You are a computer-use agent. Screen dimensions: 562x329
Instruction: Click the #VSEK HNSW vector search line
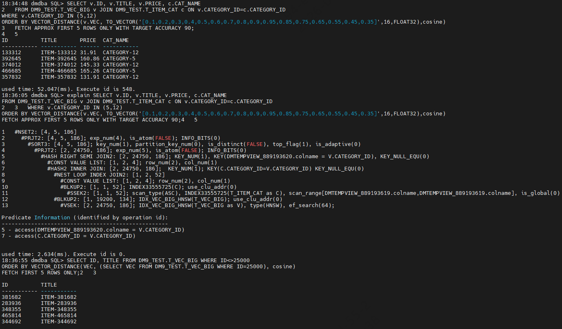tap(198, 205)
